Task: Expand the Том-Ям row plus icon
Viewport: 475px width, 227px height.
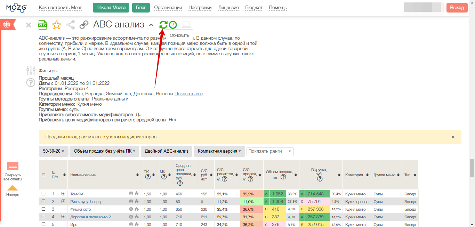Action: 63,194
